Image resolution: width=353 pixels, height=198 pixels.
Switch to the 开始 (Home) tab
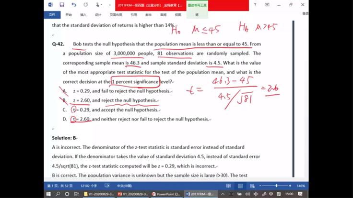[69, 15]
